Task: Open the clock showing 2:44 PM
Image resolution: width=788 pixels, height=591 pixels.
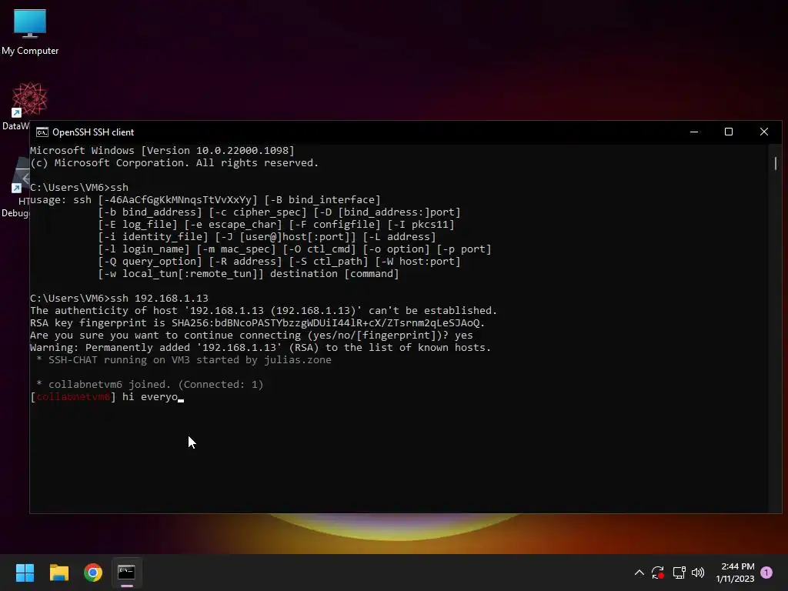Action: pos(735,573)
